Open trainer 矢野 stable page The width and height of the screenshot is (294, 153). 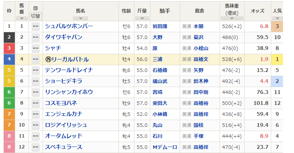point(198,70)
